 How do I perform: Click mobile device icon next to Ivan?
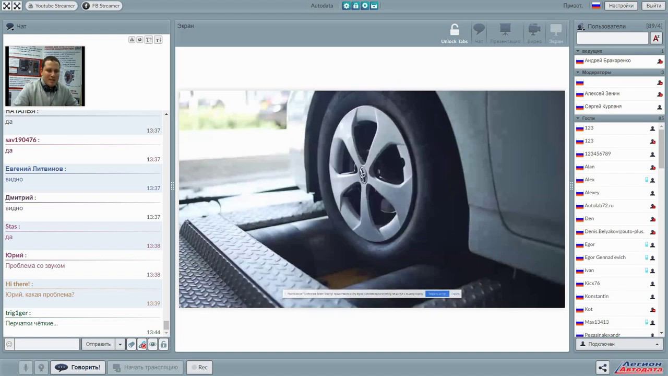coord(647,271)
